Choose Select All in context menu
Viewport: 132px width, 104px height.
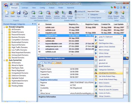click(109, 60)
